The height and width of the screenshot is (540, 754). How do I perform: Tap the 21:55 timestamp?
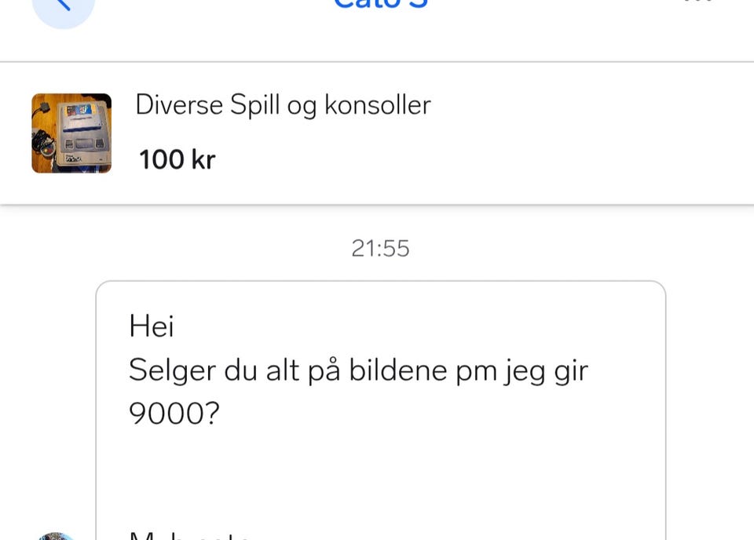click(x=380, y=248)
